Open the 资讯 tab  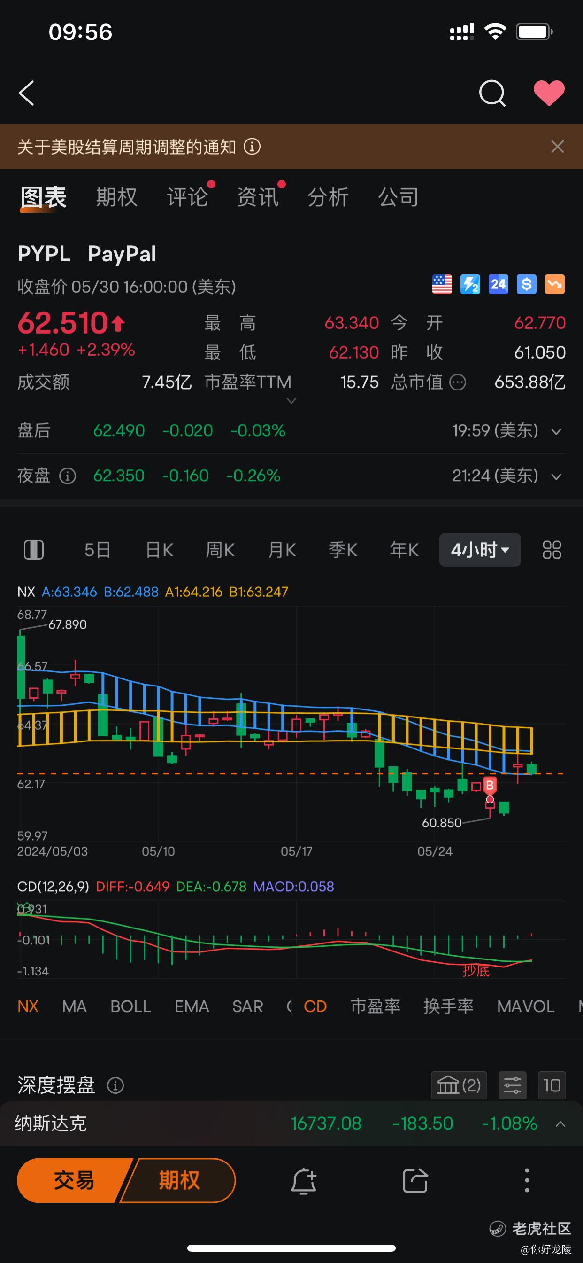[258, 197]
